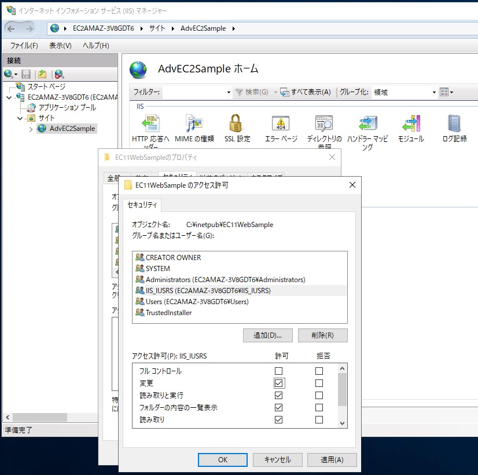Click the save icon in the 接続 toolbar
Image resolution: width=478 pixels, height=475 pixels.
pos(26,74)
